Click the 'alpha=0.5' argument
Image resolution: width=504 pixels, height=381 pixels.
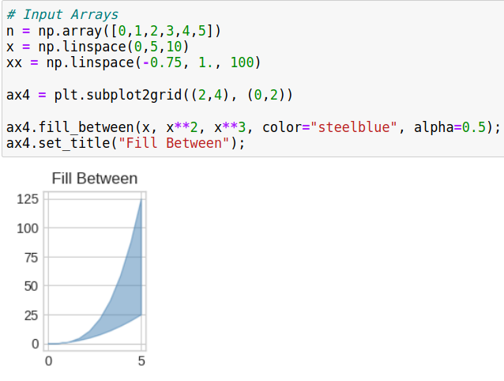449,127
